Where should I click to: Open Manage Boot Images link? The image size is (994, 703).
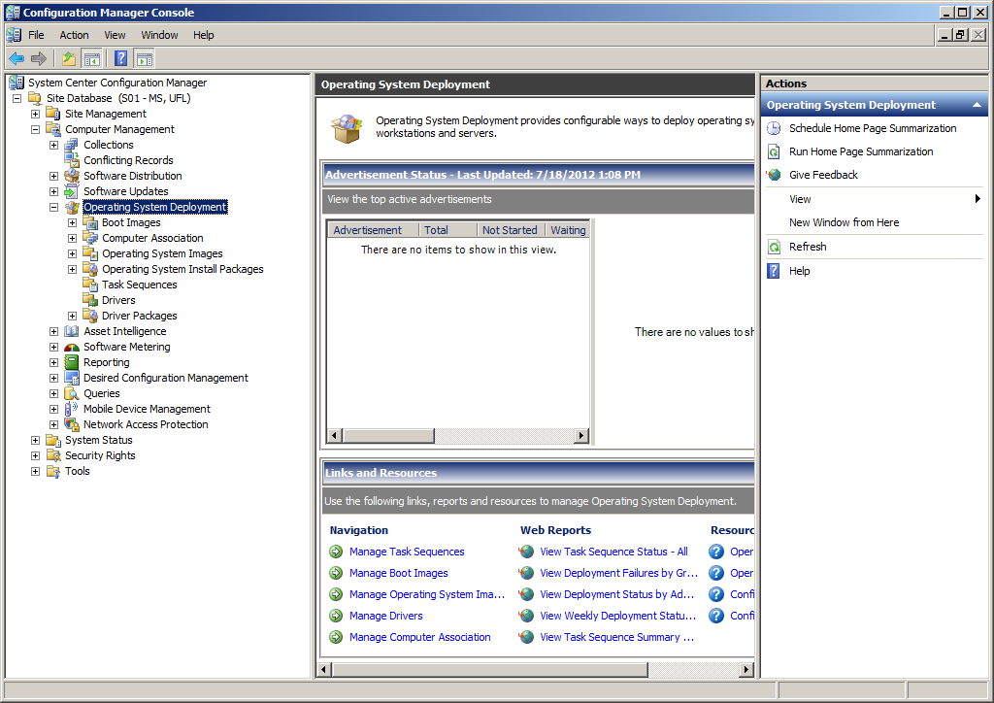[399, 573]
